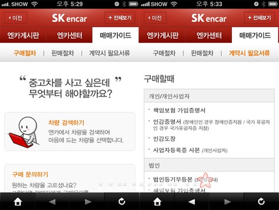Click the 이전 button on right screen
The image size is (279, 210).
[x=155, y=18]
